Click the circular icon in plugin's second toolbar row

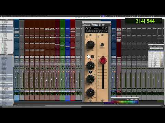tap(100, 31)
